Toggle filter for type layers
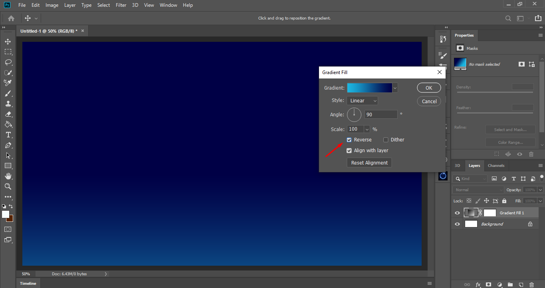Image resolution: width=545 pixels, height=288 pixels. click(x=513, y=179)
